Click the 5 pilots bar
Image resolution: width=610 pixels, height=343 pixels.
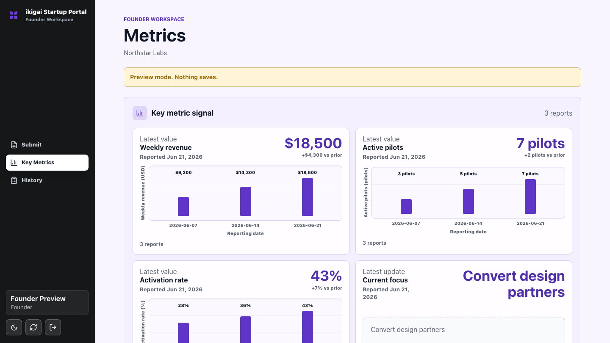click(x=469, y=201)
